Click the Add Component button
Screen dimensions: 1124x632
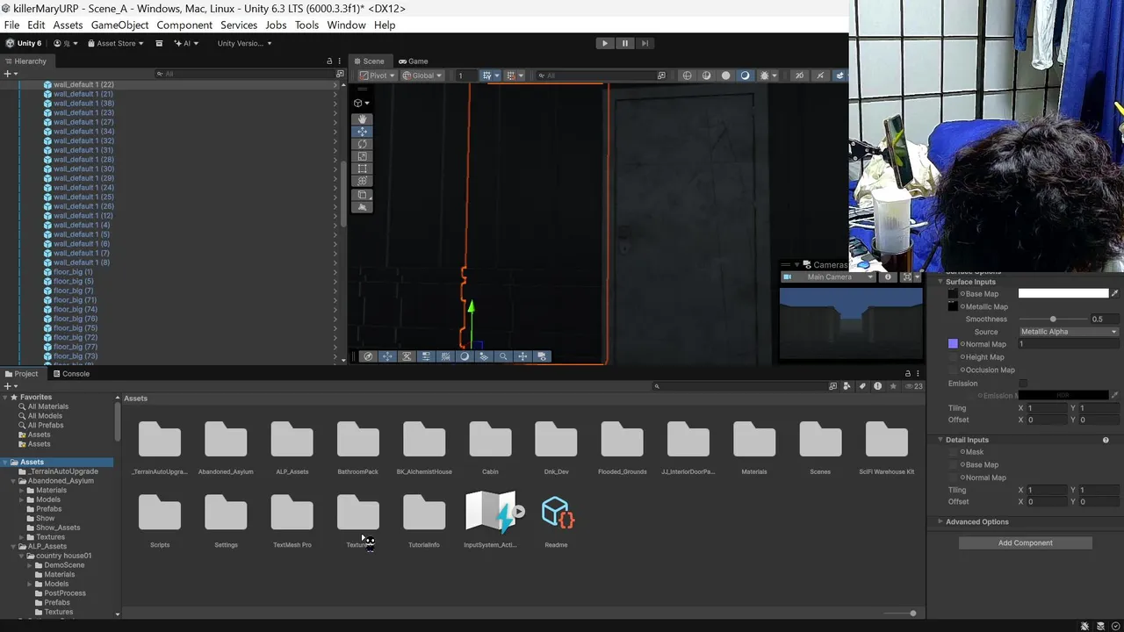tap(1025, 542)
